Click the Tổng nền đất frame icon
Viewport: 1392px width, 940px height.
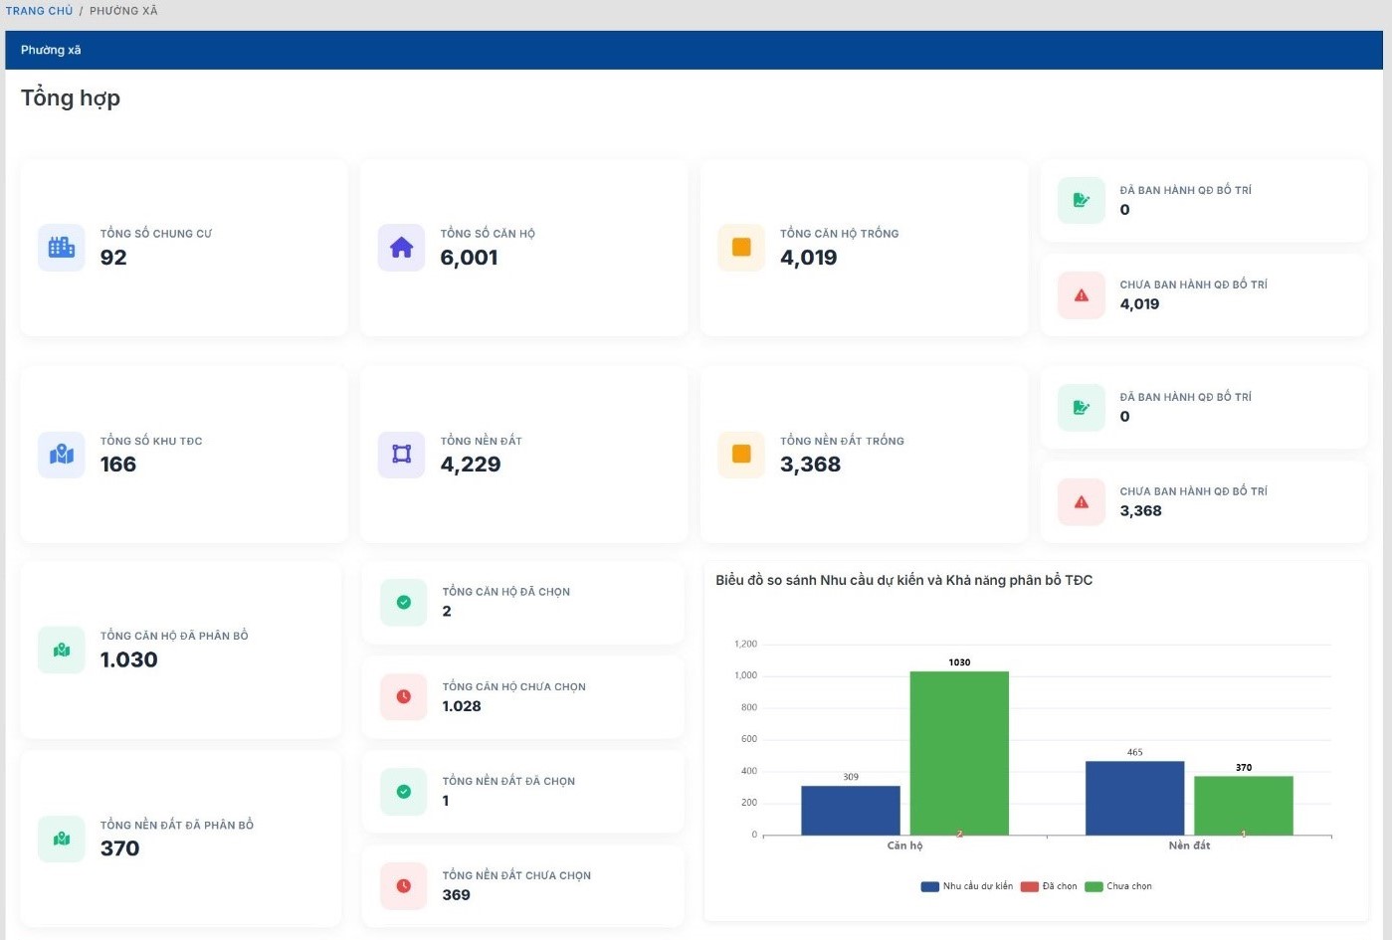[402, 455]
